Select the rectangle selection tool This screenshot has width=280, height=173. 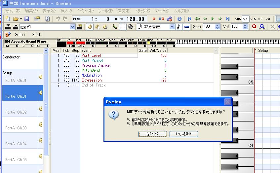(x=123, y=27)
